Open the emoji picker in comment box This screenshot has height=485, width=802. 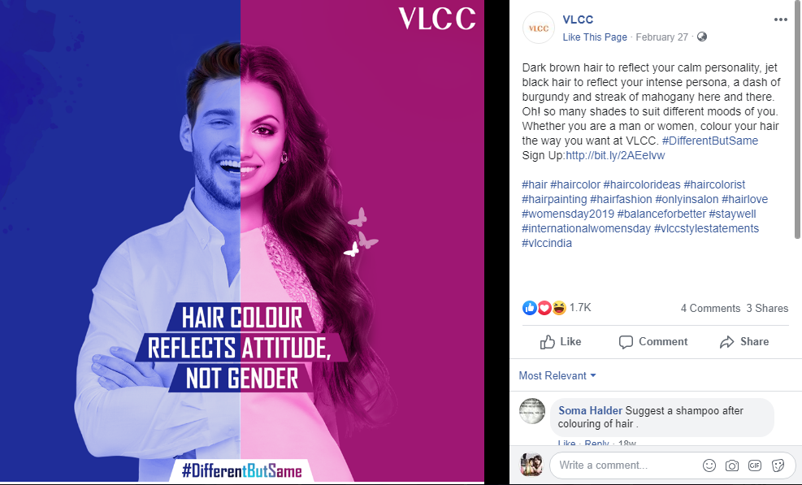click(709, 465)
